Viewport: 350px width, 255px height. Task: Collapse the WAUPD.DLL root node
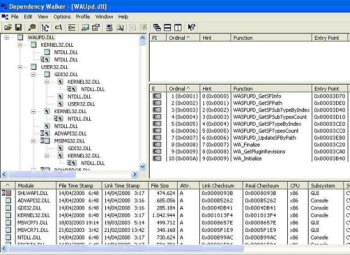coord(7,37)
